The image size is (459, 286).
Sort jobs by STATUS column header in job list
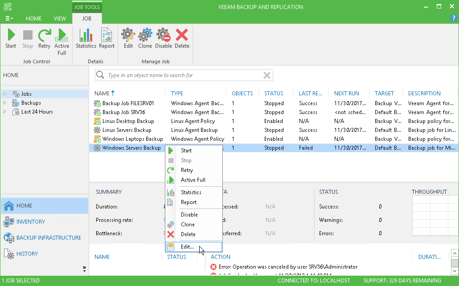tap(274, 94)
